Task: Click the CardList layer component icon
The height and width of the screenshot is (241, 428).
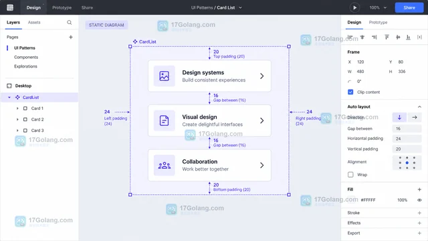Action: coord(17,97)
